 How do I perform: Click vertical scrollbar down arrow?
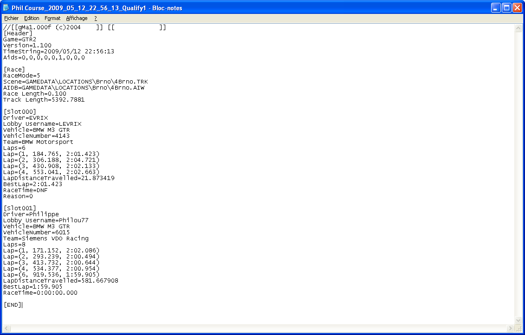pos(518,320)
